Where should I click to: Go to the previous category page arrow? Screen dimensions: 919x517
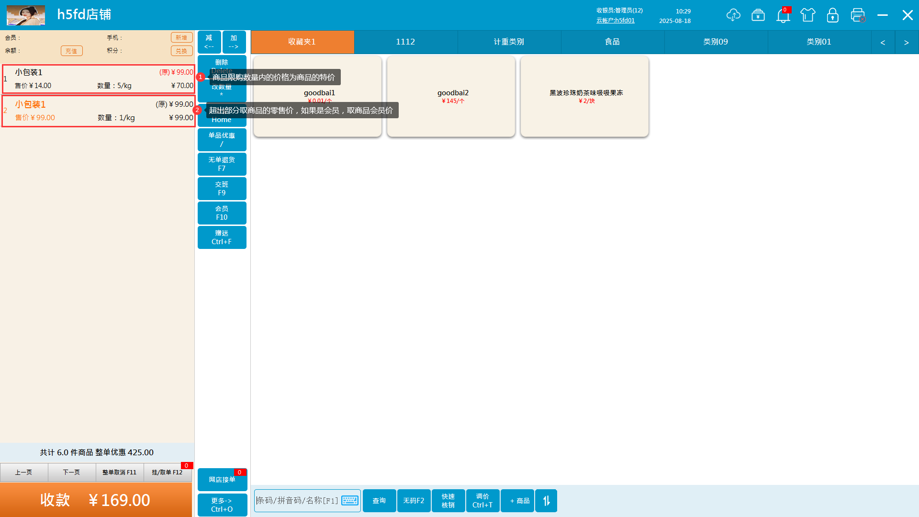tap(883, 42)
